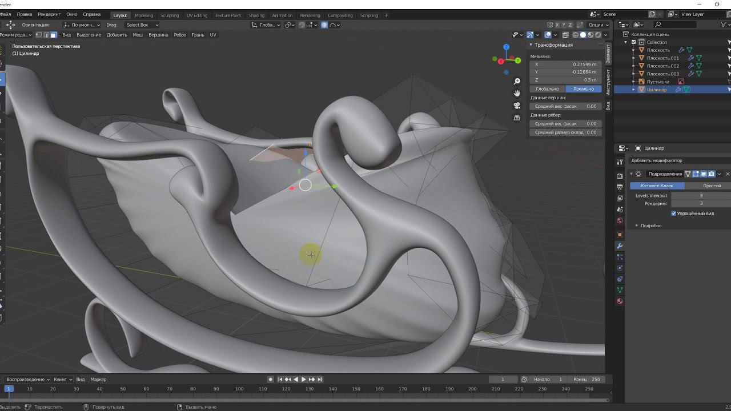Viewport: 731px width, 411px height.
Task: Open Tool properties tab icon
Action: (620, 163)
